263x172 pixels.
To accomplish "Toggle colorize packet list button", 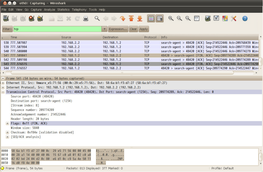I will click(x=151, y=18).
